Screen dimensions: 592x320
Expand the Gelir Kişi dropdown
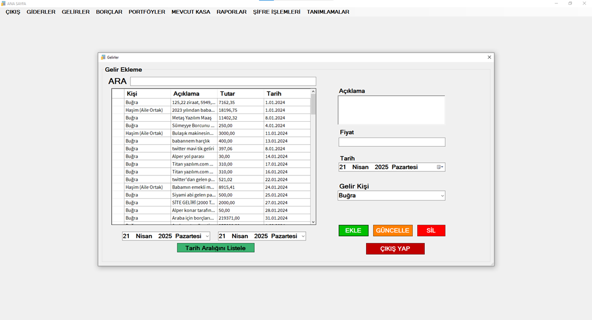[442, 196]
